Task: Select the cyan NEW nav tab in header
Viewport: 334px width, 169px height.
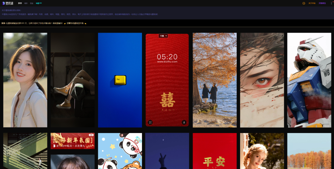Action: [x=39, y=3]
